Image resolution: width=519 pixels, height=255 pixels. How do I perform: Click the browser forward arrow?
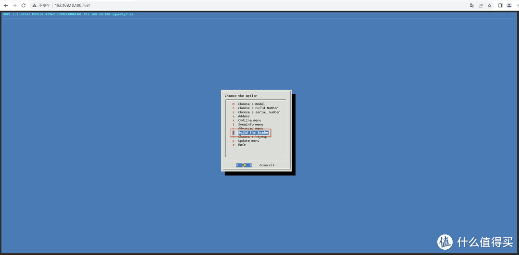(x=14, y=5)
